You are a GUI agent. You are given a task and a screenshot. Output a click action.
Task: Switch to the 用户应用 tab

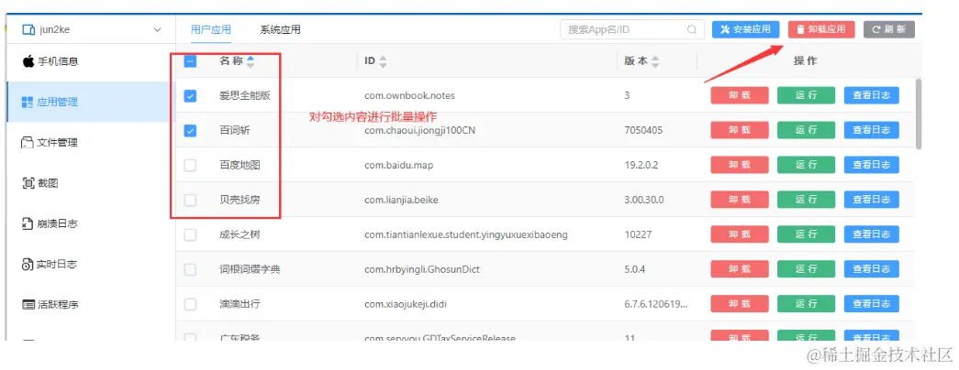[211, 29]
